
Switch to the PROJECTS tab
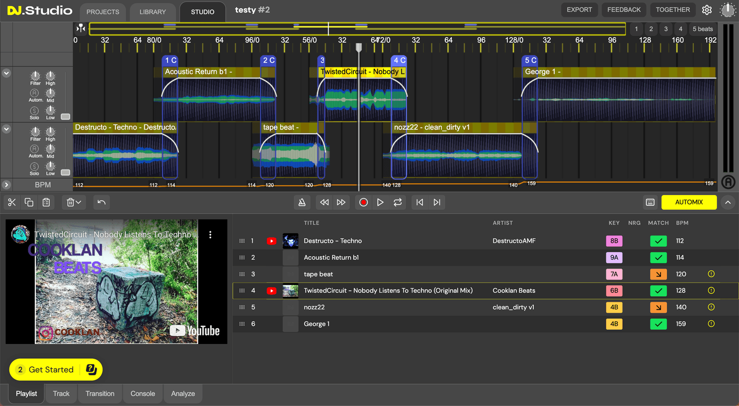pos(103,12)
